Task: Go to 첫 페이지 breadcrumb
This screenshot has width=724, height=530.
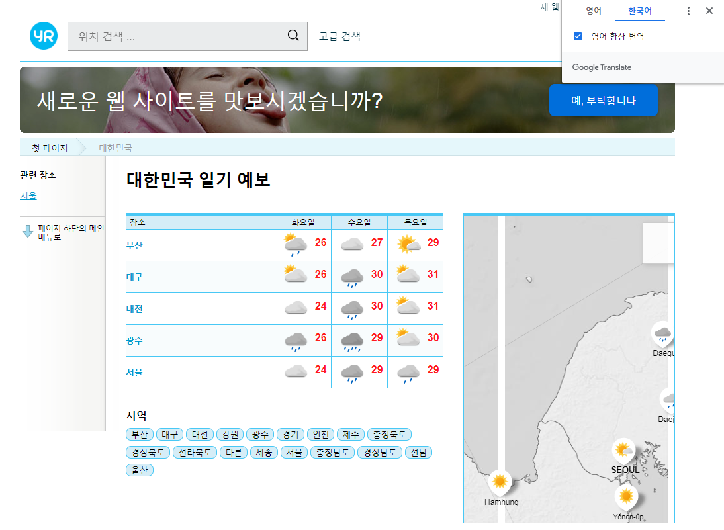Action: [50, 148]
